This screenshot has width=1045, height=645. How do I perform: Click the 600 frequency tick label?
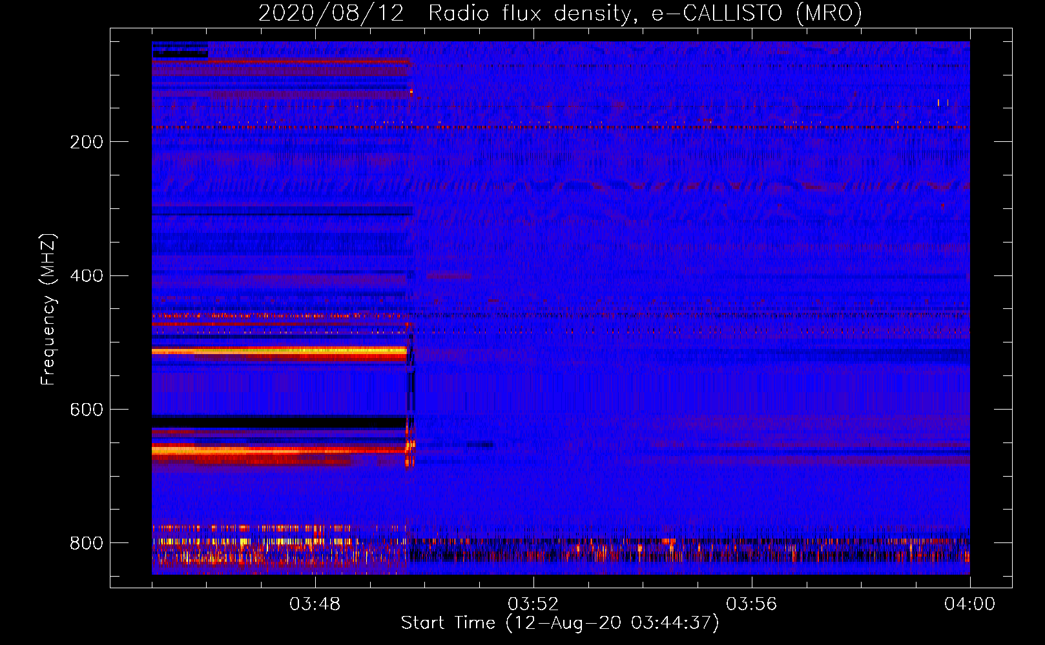[x=87, y=410]
